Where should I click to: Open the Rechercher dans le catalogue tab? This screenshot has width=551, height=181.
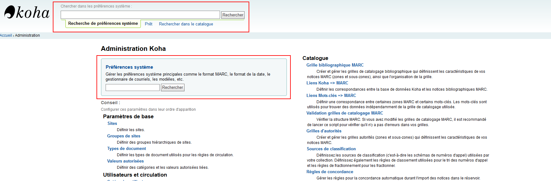point(186,24)
